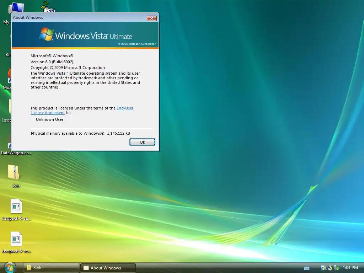Open the Start menu orb
The height and width of the screenshot is (273, 364).
(x=10, y=268)
